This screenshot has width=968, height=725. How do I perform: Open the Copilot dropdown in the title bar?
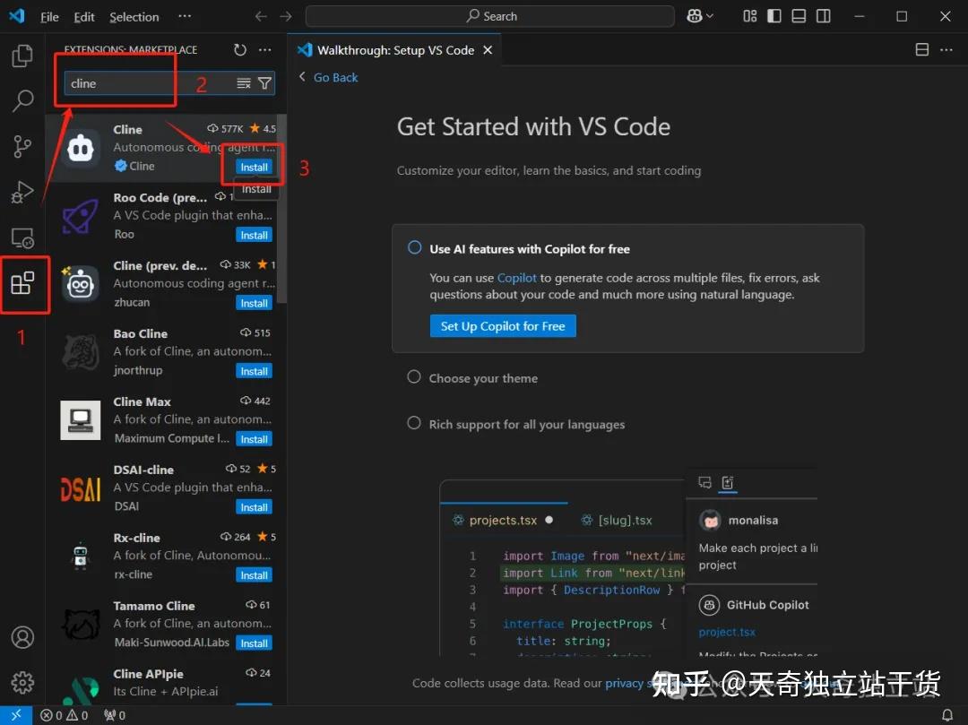(x=700, y=15)
